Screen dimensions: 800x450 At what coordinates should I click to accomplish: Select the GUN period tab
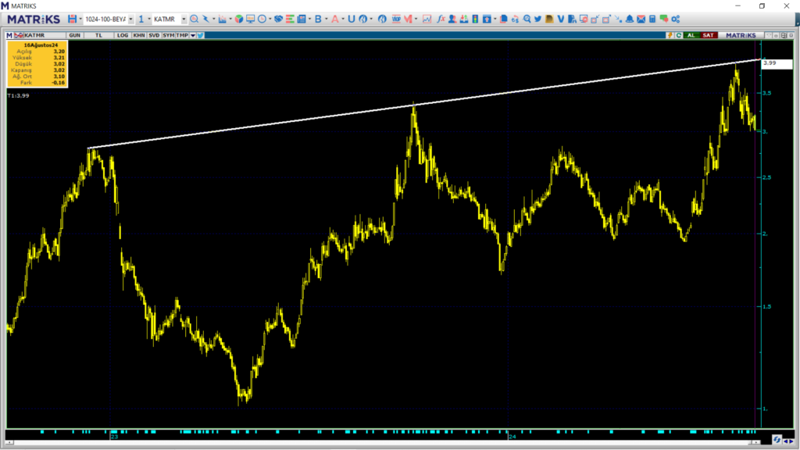tap(75, 35)
